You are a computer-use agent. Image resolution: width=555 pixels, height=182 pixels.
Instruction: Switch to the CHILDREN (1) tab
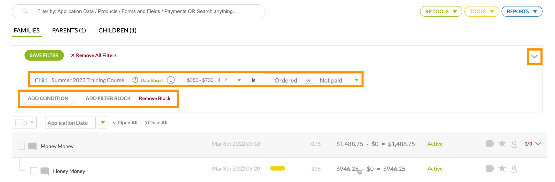click(117, 30)
